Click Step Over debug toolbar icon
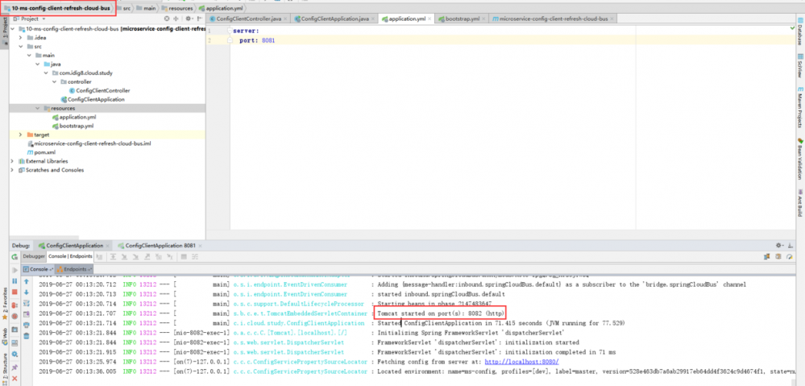Image resolution: width=805 pixels, height=386 pixels. (x=113, y=256)
